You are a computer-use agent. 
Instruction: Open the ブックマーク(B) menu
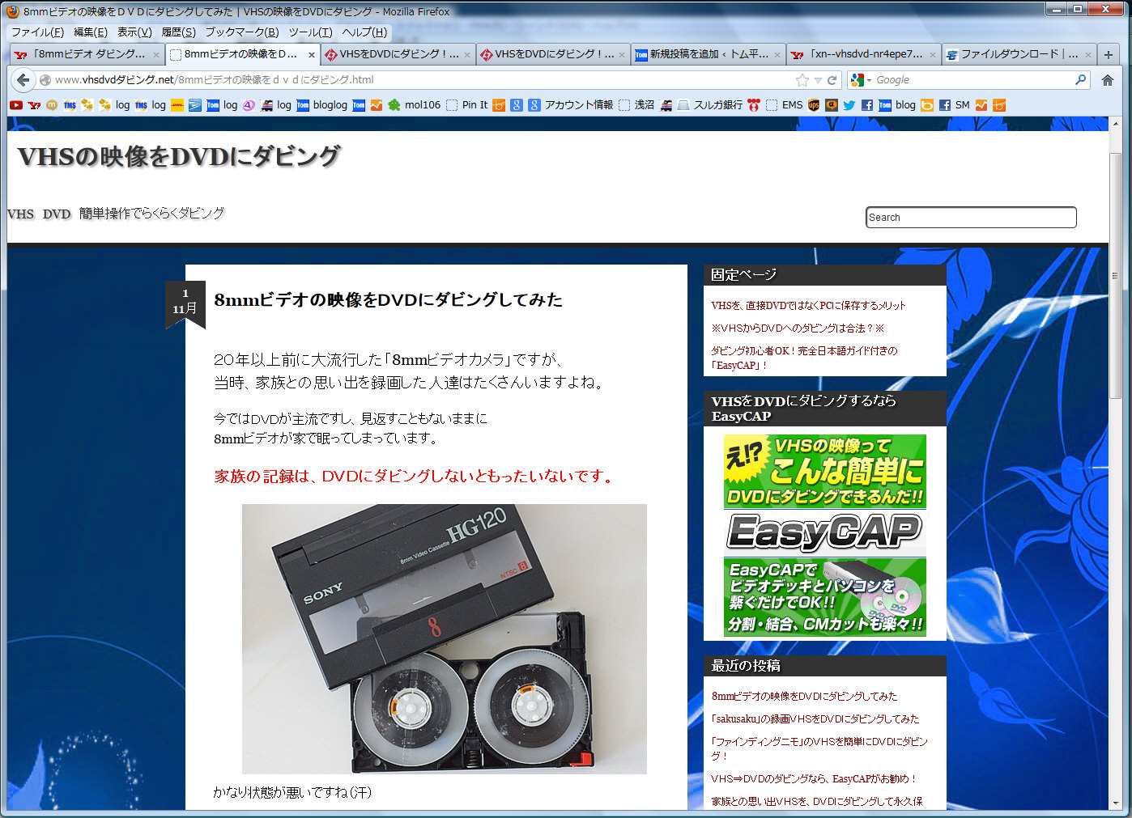tap(242, 32)
